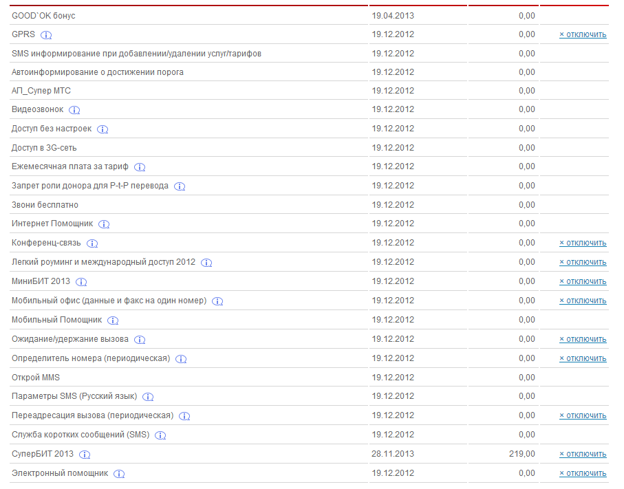Open info icon next to GPRS
This screenshot has width=624, height=489.
(46, 35)
